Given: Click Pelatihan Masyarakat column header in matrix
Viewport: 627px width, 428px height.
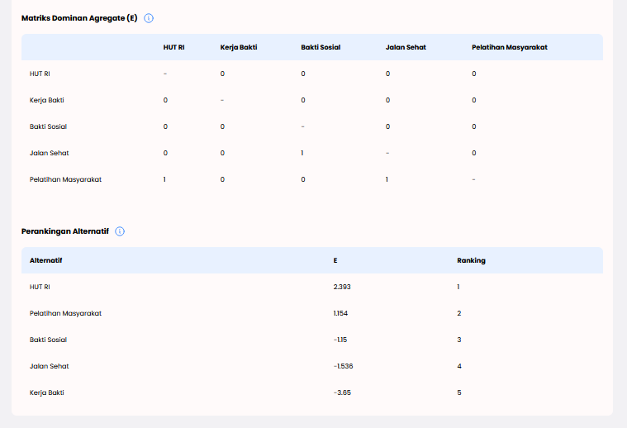Looking at the screenshot, I should click(510, 47).
